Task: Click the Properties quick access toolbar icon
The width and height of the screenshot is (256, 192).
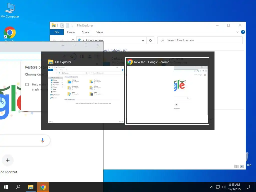Action: click(x=62, y=25)
